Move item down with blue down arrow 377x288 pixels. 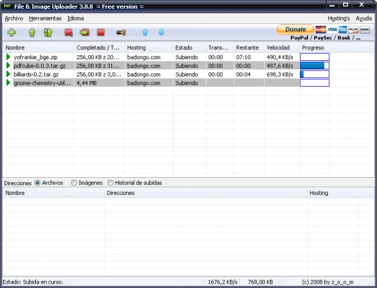(x=162, y=32)
